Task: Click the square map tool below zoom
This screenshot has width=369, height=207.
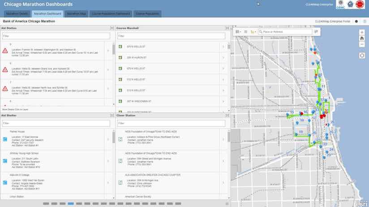Action: click(x=362, y=56)
